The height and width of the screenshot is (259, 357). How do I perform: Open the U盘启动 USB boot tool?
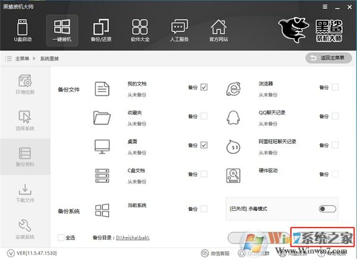pyautogui.click(x=23, y=30)
